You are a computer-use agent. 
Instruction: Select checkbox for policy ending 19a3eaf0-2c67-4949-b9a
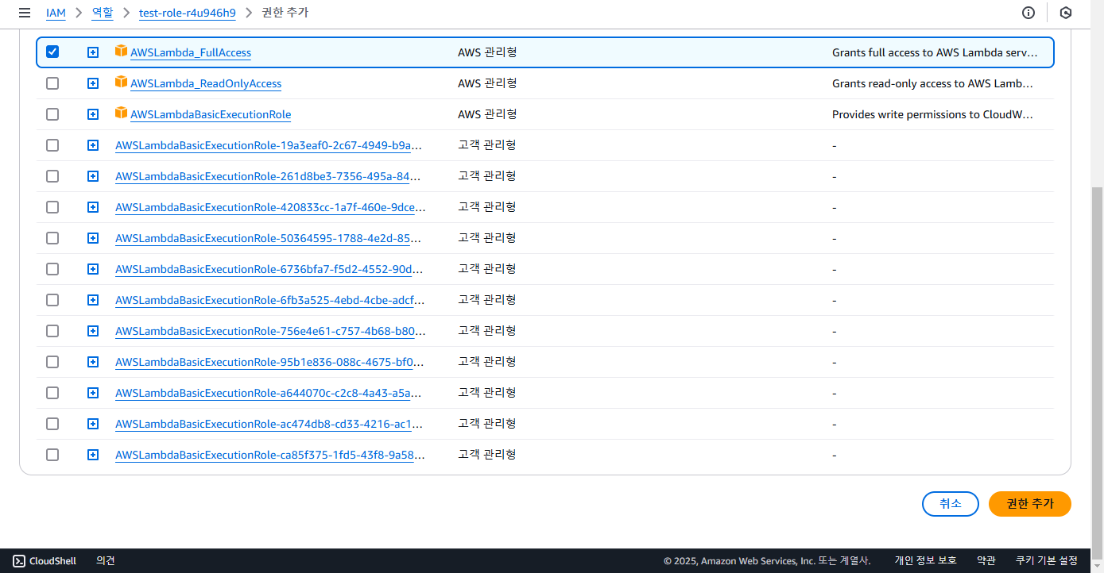[52, 145]
